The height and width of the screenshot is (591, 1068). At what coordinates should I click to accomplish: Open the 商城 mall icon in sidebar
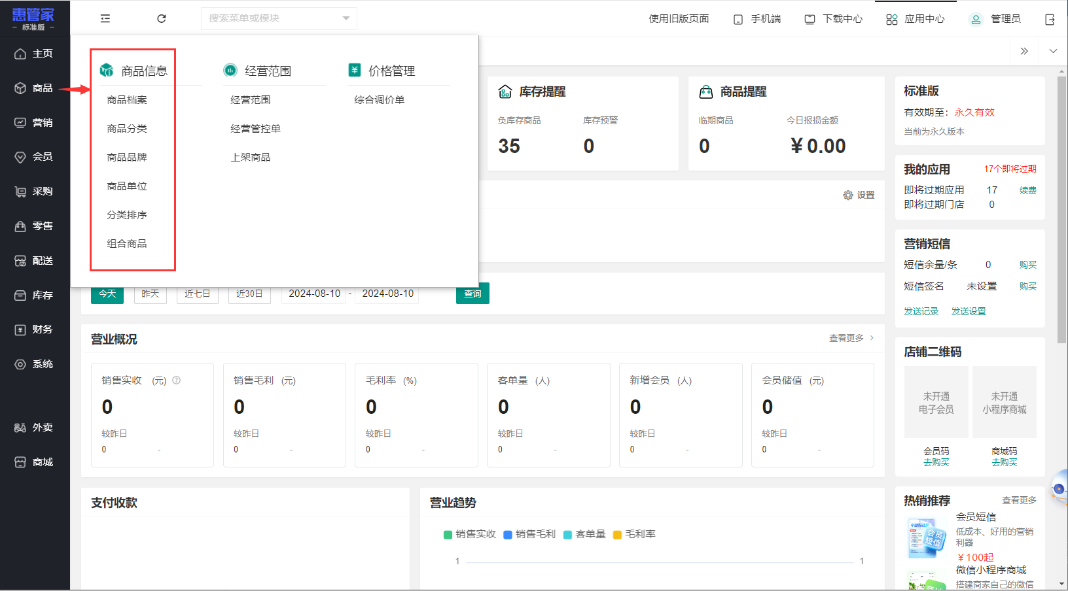[20, 462]
